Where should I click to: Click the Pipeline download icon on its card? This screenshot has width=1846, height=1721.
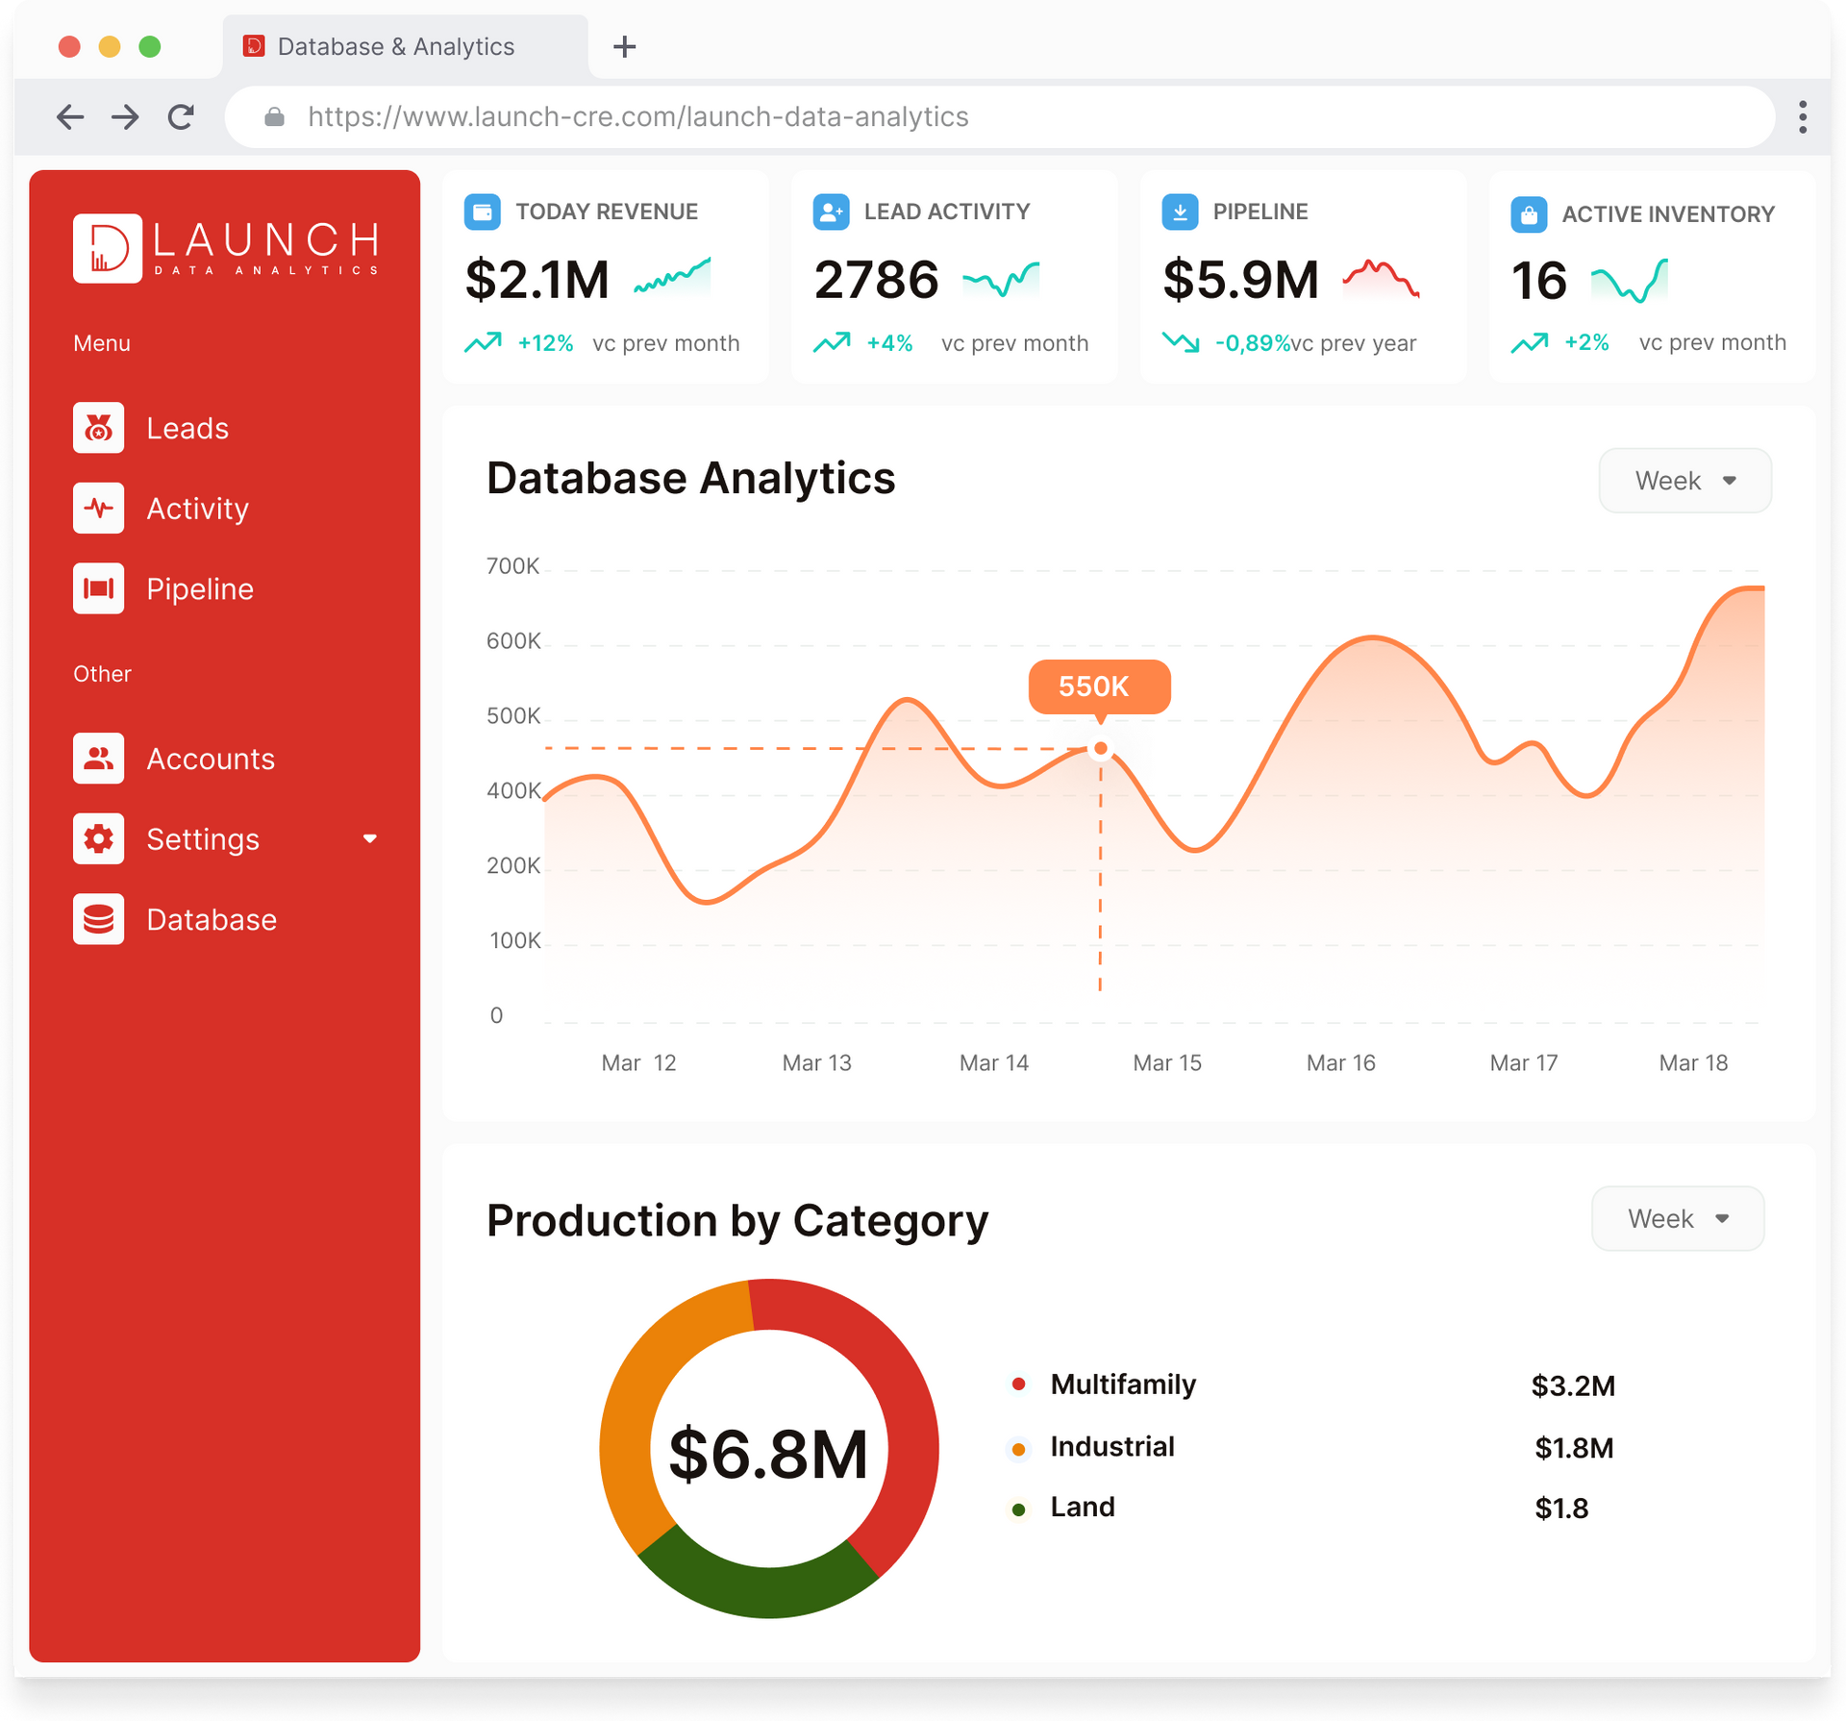click(x=1180, y=212)
